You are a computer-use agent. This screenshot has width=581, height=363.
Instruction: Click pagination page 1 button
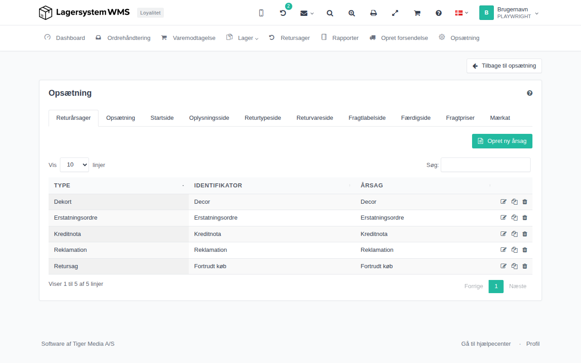(496, 286)
